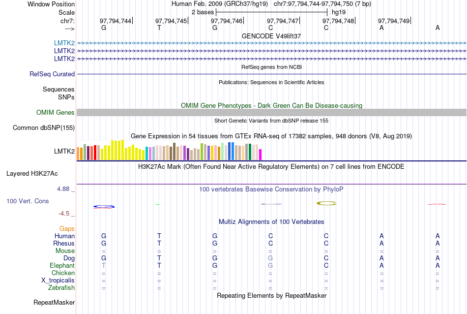Click the 97,794,746 ruler position
This screenshot has height=314, width=467.
pos(227,21)
